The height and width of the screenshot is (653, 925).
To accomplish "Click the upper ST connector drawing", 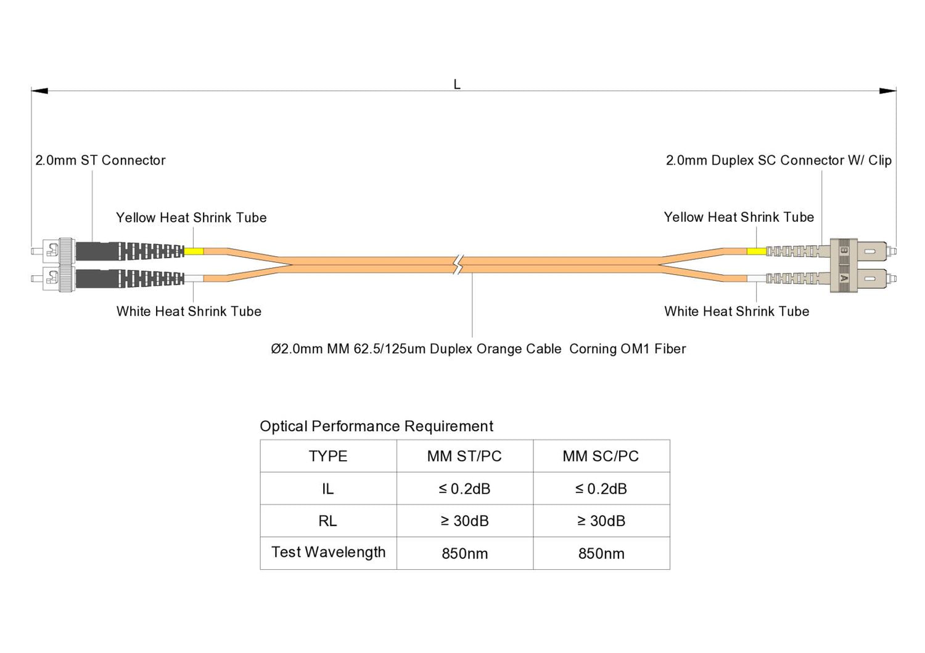I will coord(59,251).
